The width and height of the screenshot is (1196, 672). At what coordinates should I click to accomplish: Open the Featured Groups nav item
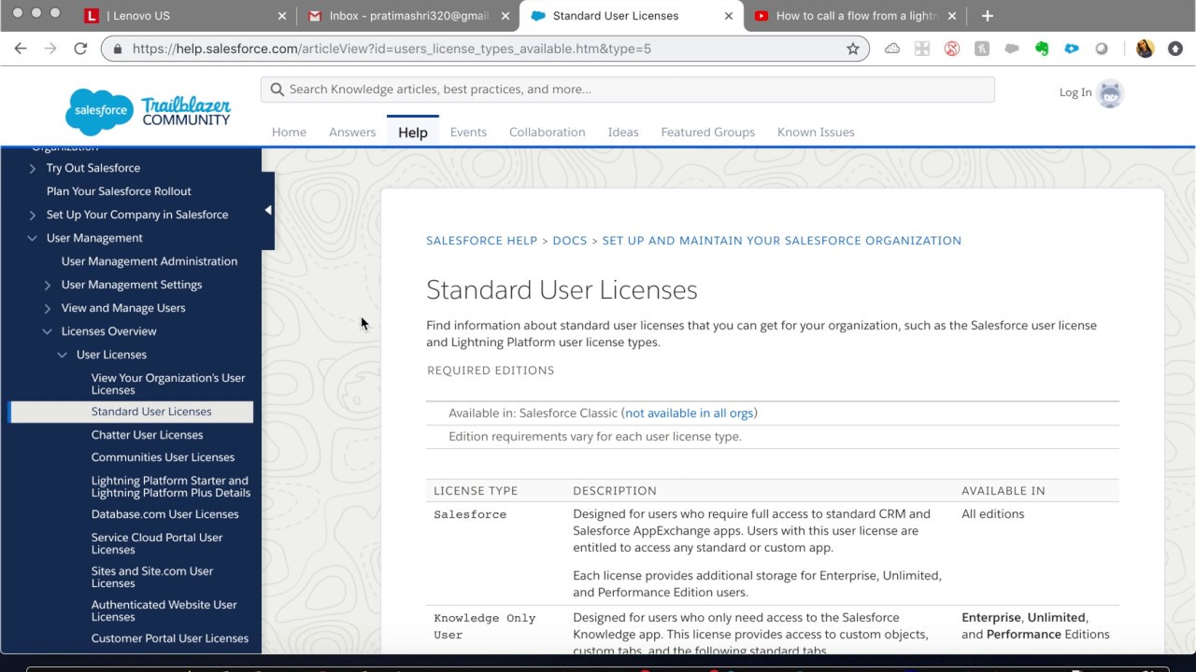(708, 133)
